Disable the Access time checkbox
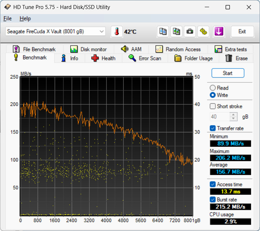Screen dimensions: 260x231 pos(213,184)
